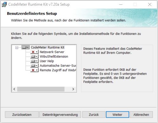This screenshot has width=158, height=123.
Task: Click the drive icon beside Automatische Server-Suche
Action: coord(33,65)
